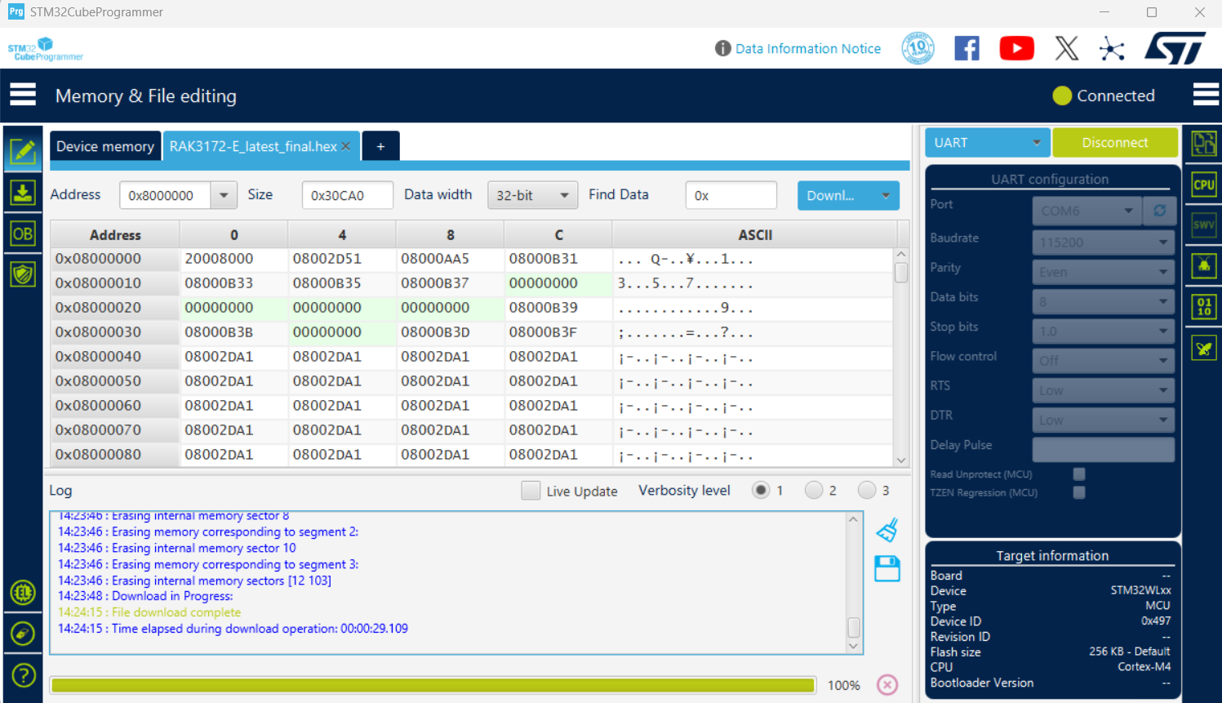Select verbosity level 2 radio button
Image resolution: width=1222 pixels, height=703 pixels.
click(813, 490)
